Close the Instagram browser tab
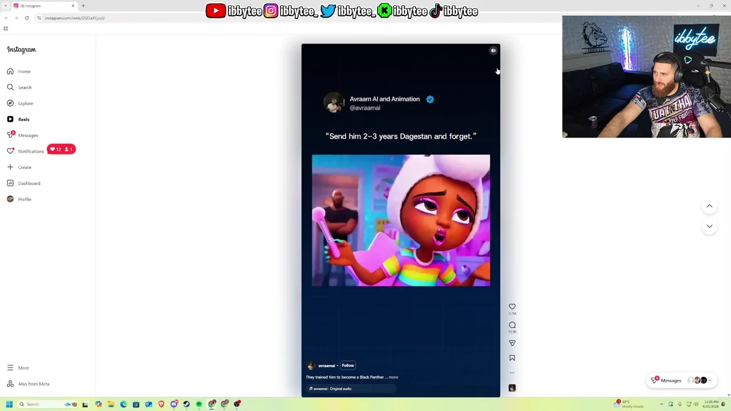The width and height of the screenshot is (731, 411). click(73, 6)
